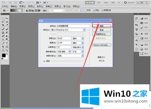This screenshot has height=109, width=151.
Task: Select the Clone Stamp tool
Action: point(3,33)
